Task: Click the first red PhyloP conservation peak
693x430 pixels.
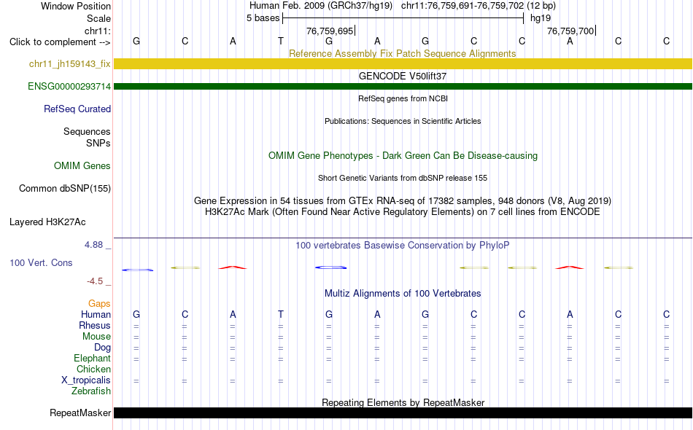Action: pos(233,267)
